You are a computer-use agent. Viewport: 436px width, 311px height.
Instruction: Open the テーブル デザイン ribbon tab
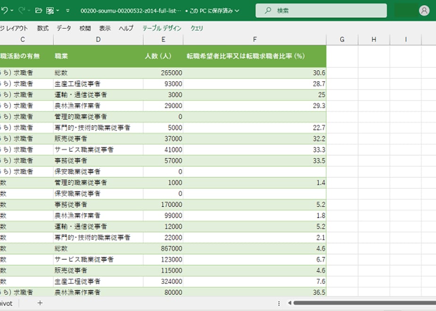coord(162,28)
